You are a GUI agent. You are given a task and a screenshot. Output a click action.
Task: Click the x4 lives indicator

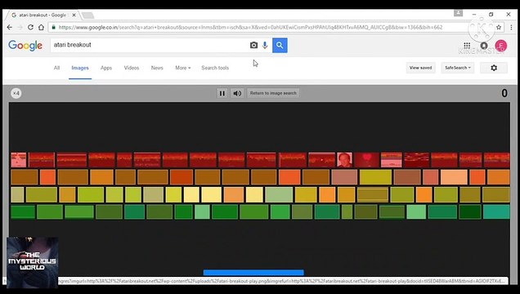16,93
